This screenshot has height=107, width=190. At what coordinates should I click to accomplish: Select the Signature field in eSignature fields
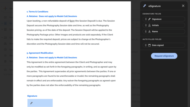pyautogui.click(x=164, y=19)
